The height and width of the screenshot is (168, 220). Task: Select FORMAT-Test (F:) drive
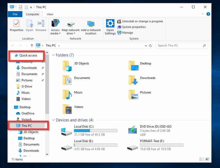155,145
